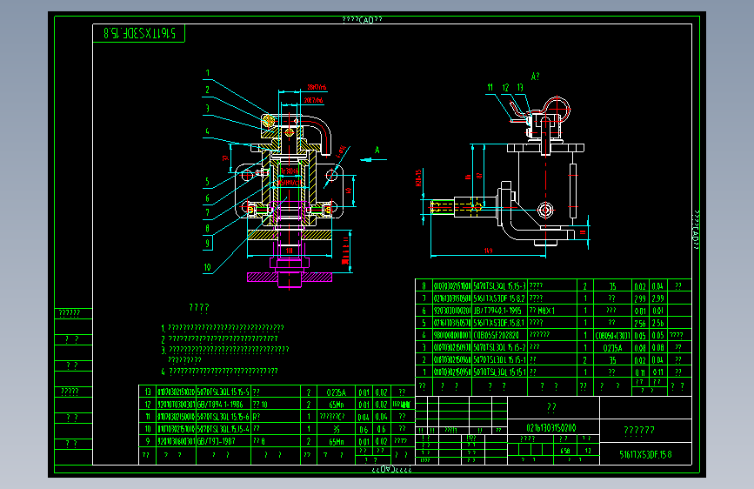Select parts list cell 'JB/T7940.1-1995'
This screenshot has height=489, width=754.
[497, 311]
